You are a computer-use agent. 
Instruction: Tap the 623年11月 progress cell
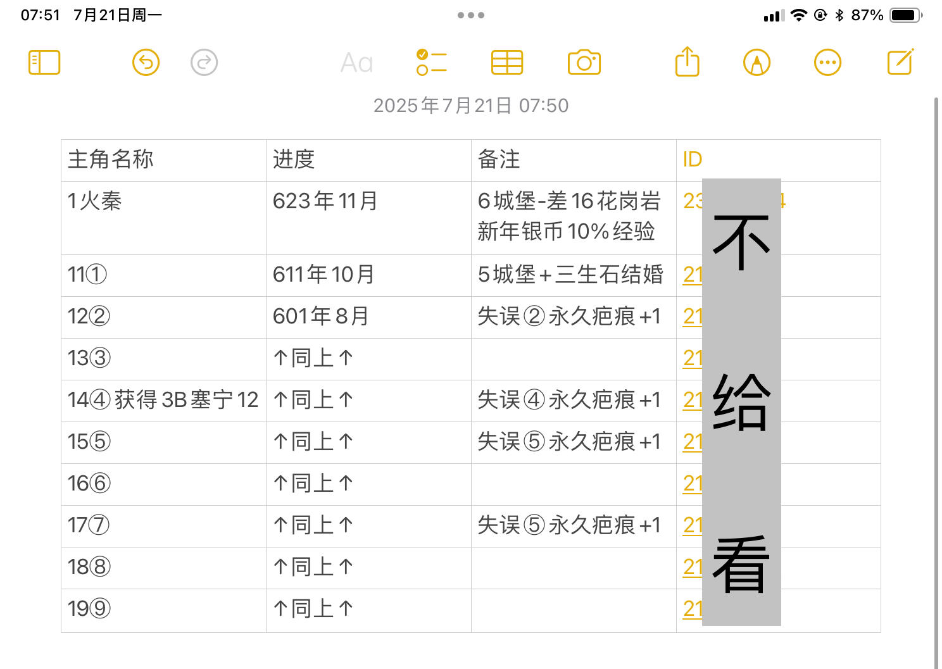[368, 218]
